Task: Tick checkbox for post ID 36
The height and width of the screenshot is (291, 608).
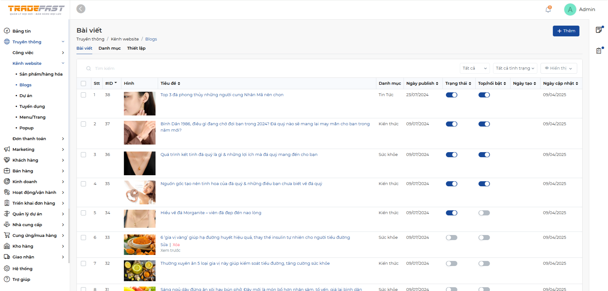Action: (83, 155)
